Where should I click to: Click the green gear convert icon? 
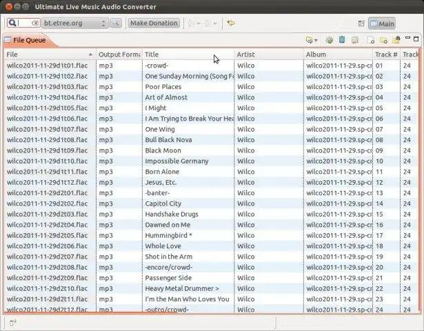[x=329, y=40]
